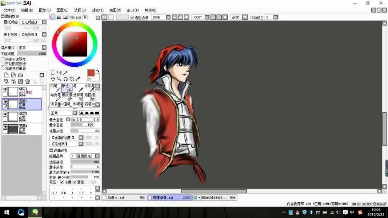388x218 pixels.
Task: Create a new normal layer
Action: pos(6,75)
